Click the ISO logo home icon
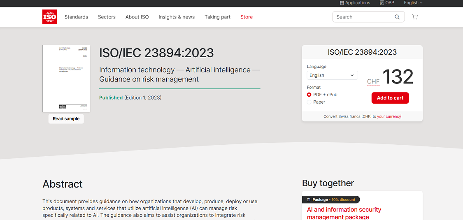The height and width of the screenshot is (220, 463). pyautogui.click(x=50, y=17)
